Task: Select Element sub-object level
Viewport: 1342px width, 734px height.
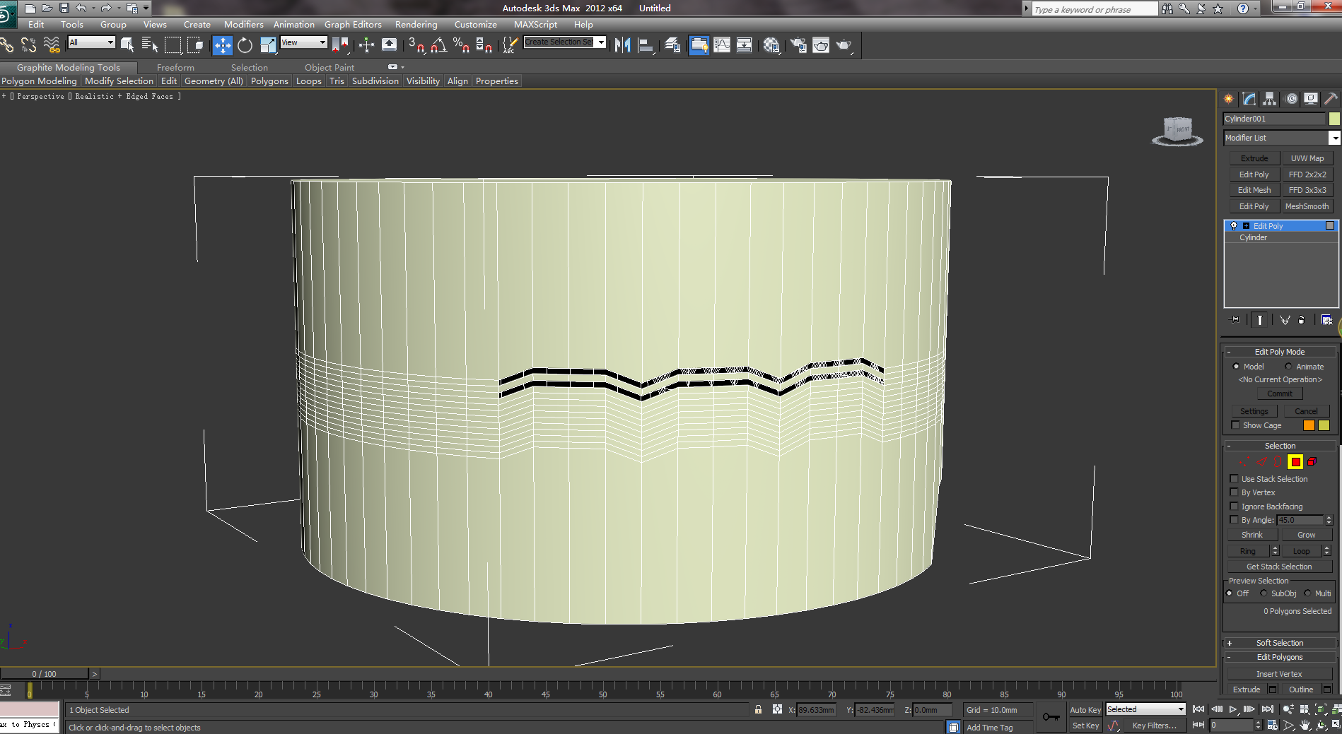Action: click(x=1312, y=462)
